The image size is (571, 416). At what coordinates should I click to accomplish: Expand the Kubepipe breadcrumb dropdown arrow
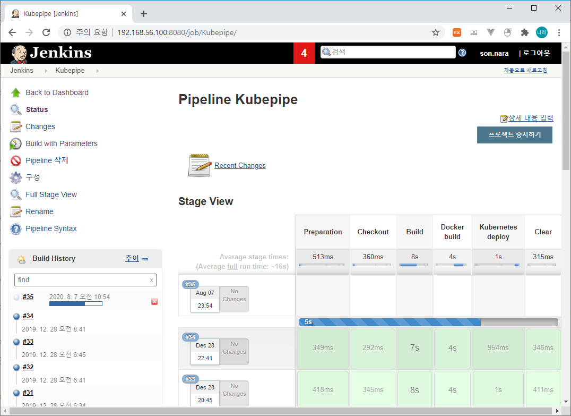[97, 71]
